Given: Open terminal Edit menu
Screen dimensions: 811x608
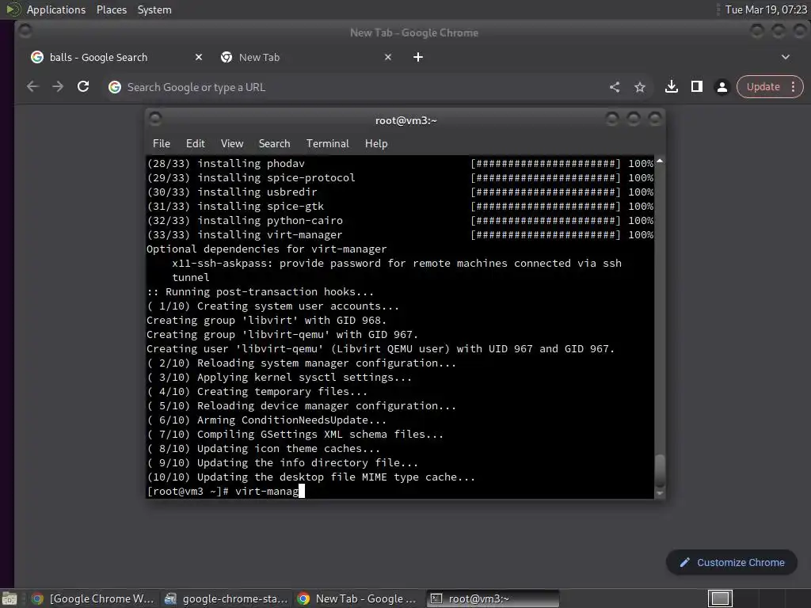Looking at the screenshot, I should tap(196, 144).
